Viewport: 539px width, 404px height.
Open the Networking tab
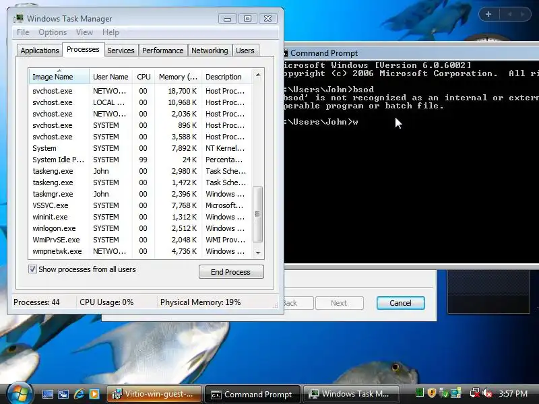[210, 50]
